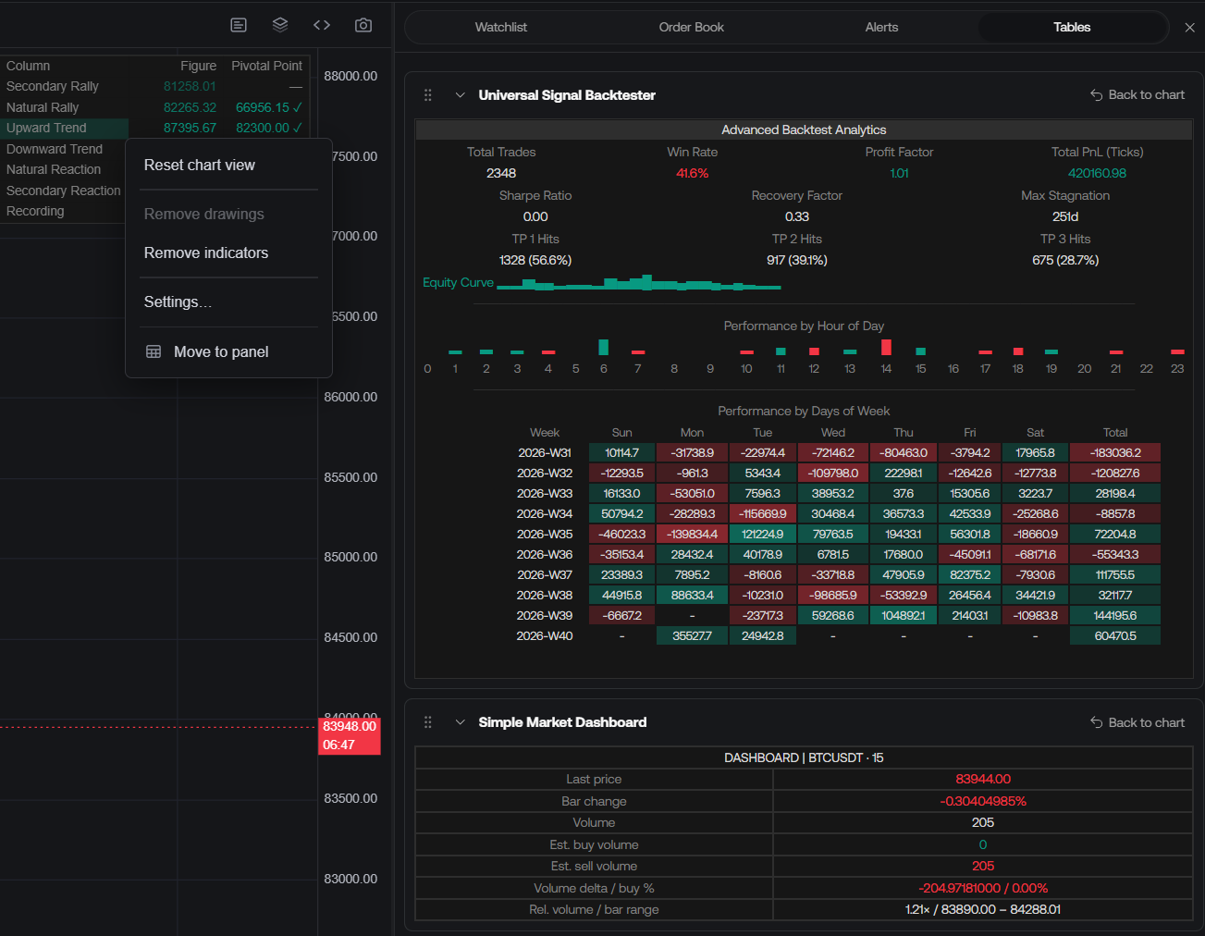1205x936 pixels.
Task: Select the Tables tab
Action: point(1073,28)
